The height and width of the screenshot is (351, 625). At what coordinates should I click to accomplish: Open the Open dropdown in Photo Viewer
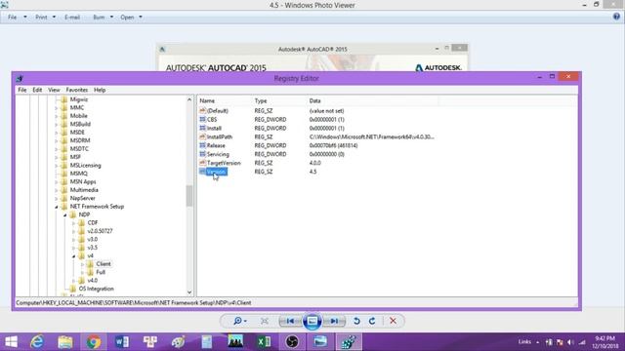pos(132,18)
